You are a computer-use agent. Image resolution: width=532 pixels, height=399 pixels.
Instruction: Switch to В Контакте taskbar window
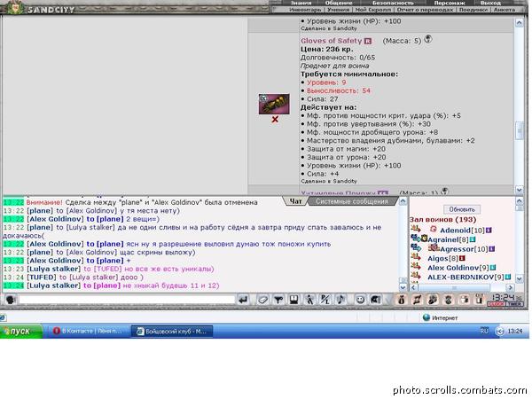[x=88, y=331]
